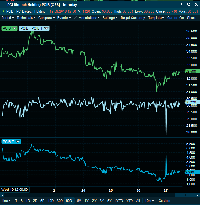Viewport: 200px width, 205px height.
Task: Click the 30,220 light blue price label
Action: 192,102
